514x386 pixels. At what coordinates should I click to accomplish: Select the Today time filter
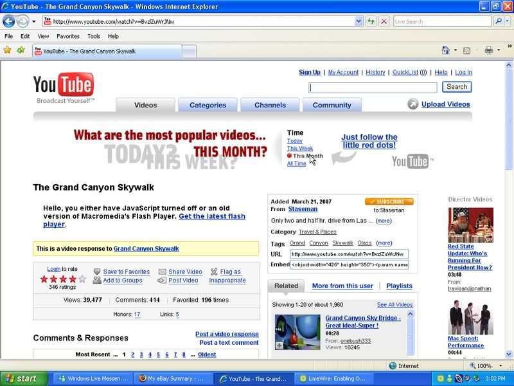click(x=295, y=141)
